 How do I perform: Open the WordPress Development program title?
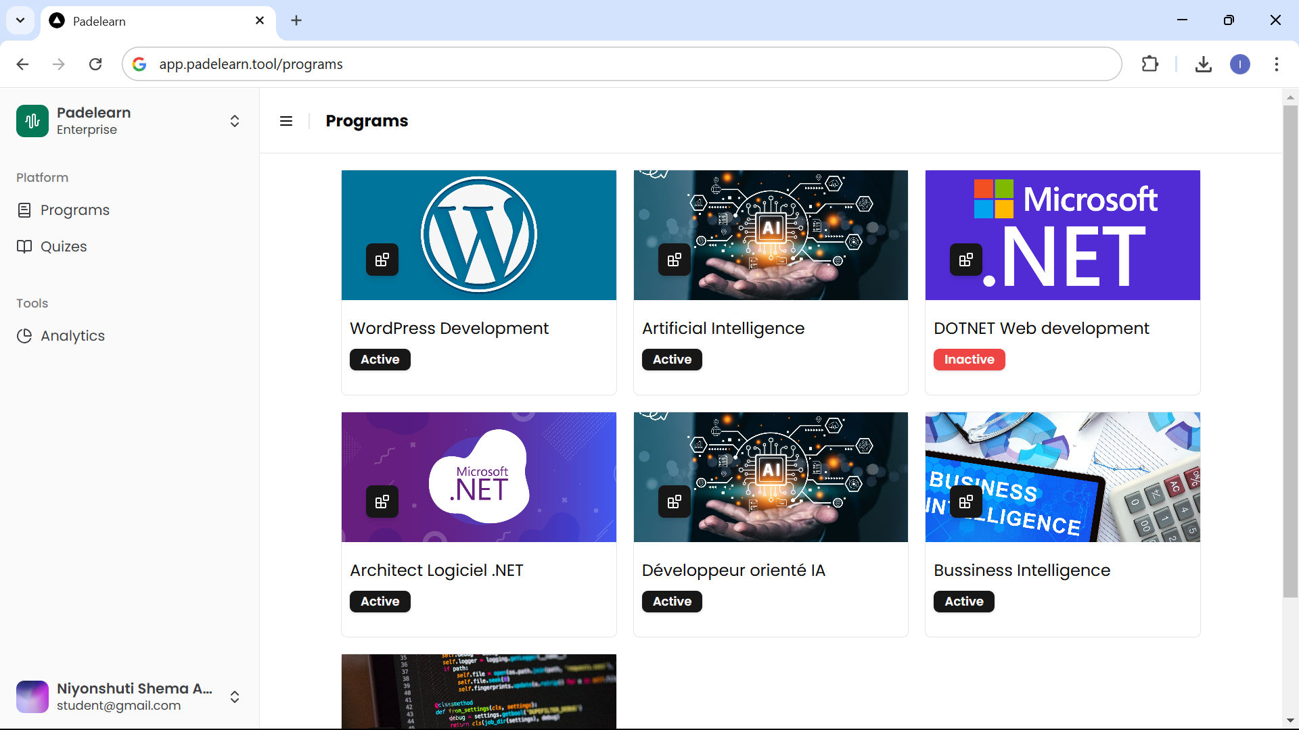pos(449,328)
